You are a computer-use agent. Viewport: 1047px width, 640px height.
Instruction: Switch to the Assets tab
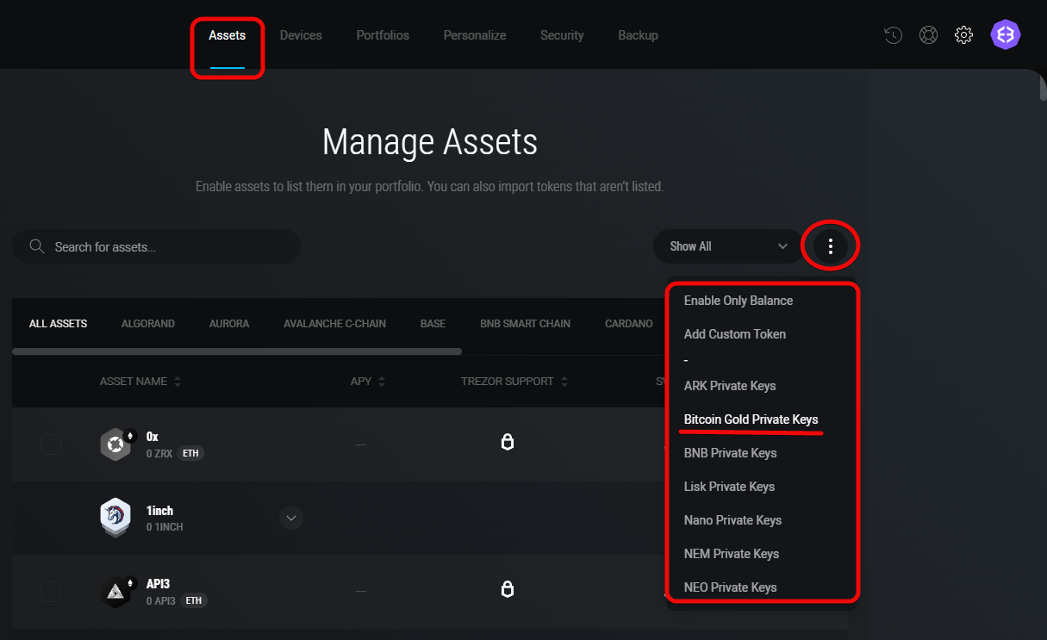click(227, 35)
